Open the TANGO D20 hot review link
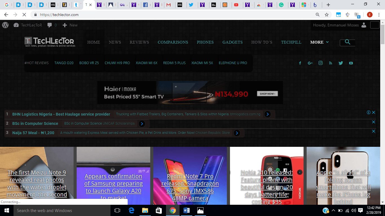This screenshot has width=385, height=216. [x=64, y=63]
